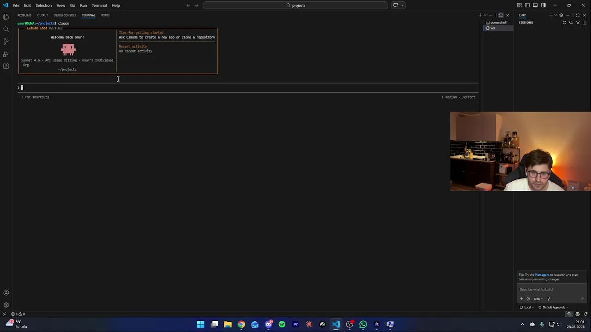Toggle secondary side bar from title bar
This screenshot has height=332, width=591.
click(543, 6)
